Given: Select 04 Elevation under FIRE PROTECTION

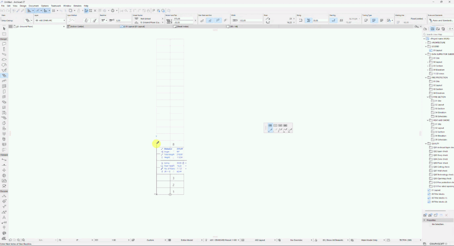Looking at the screenshot, I should click(439, 93).
